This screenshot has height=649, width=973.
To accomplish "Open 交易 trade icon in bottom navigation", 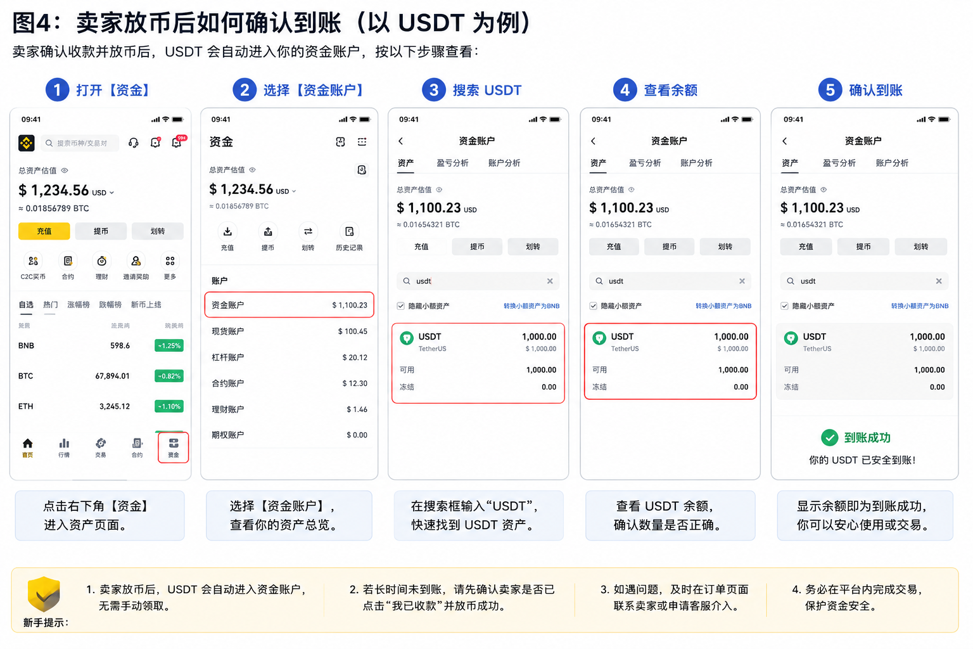I will point(101,444).
